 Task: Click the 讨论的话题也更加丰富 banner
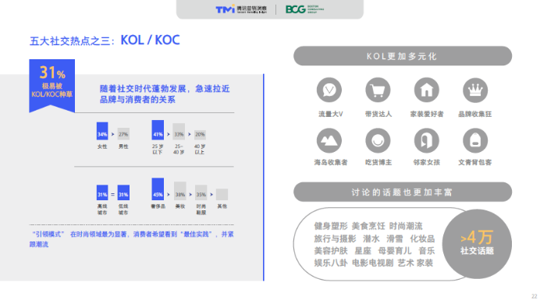[403, 192]
